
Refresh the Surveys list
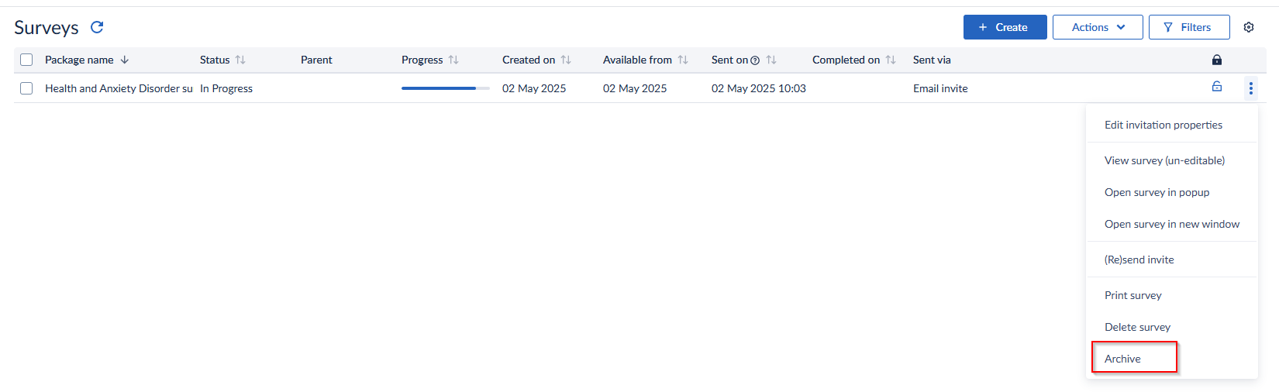point(97,27)
